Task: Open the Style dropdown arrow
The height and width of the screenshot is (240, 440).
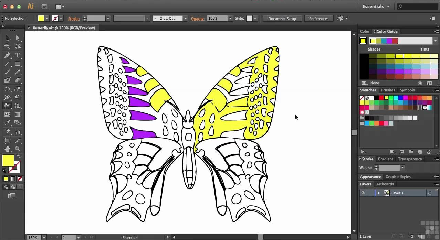Action: tap(255, 19)
